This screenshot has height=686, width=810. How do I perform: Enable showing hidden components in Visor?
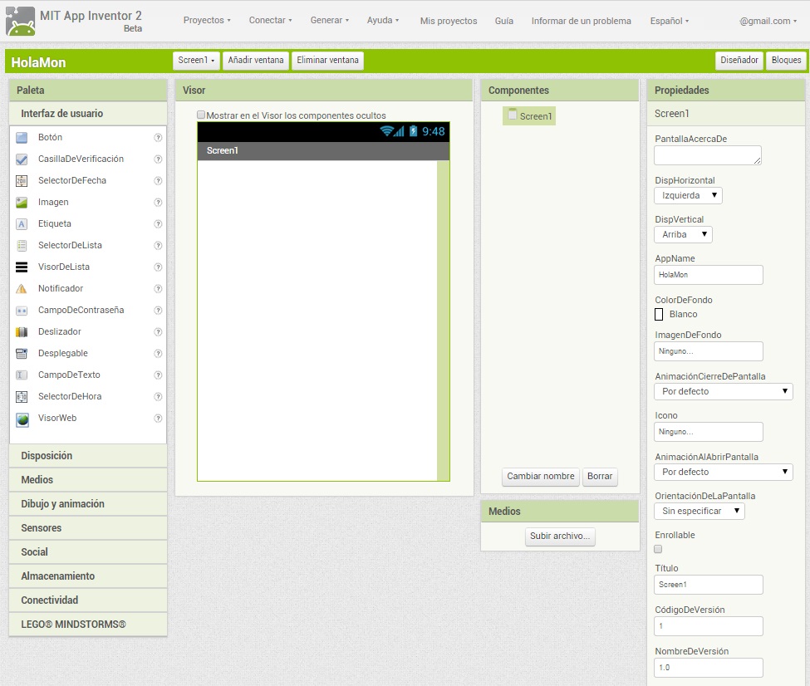pos(201,115)
